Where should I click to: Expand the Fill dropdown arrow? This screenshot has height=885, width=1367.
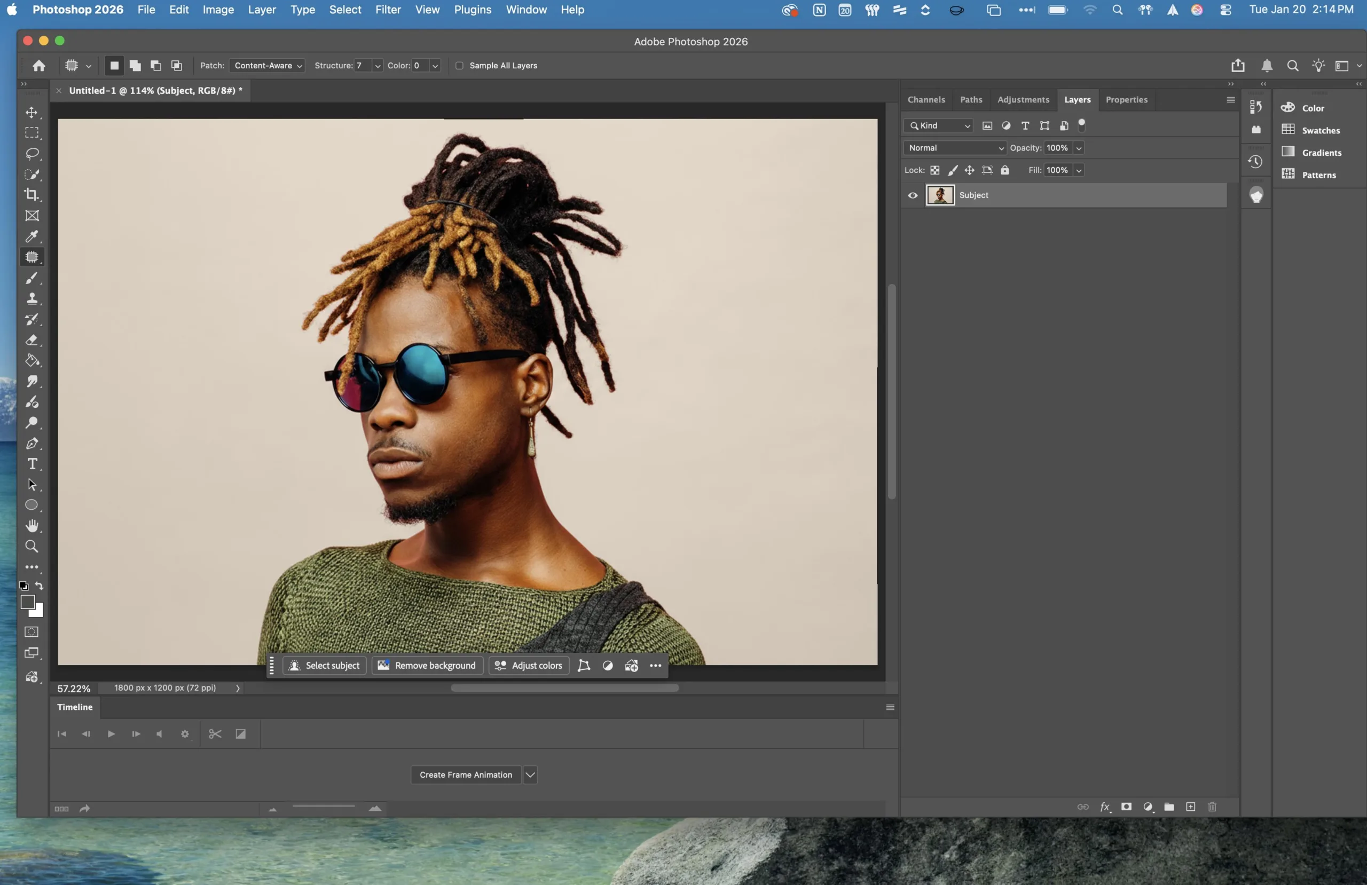click(x=1079, y=171)
